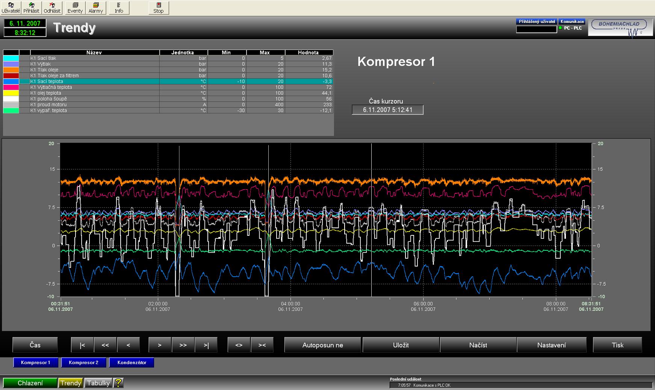Click cyan swatch for K1 Sací tlak
655x390 pixels.
[11, 58]
